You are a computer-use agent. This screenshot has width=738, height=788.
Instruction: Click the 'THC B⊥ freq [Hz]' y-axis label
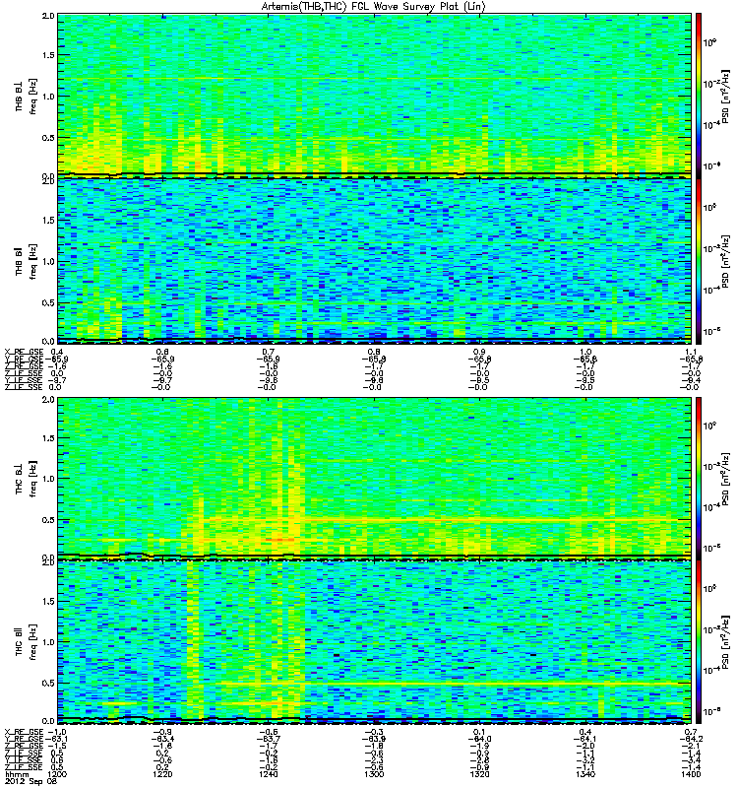pos(27,479)
